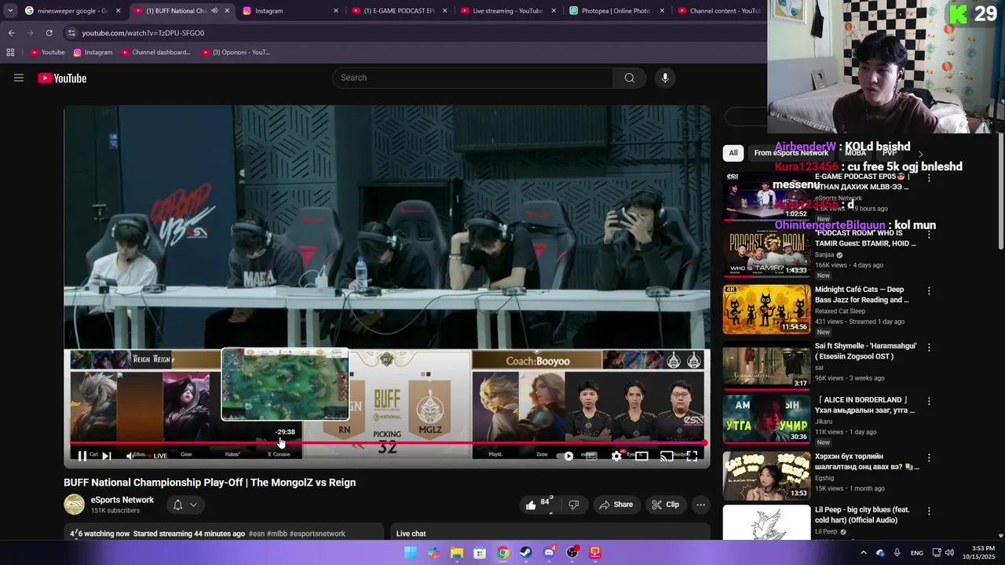Cast video with Play on TV icon
The image size is (1005, 565).
(667, 456)
